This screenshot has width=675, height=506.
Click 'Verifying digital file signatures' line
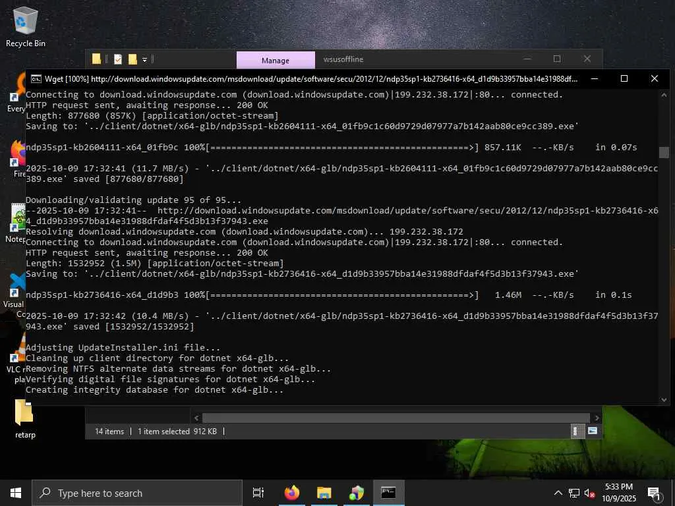pyautogui.click(x=171, y=379)
